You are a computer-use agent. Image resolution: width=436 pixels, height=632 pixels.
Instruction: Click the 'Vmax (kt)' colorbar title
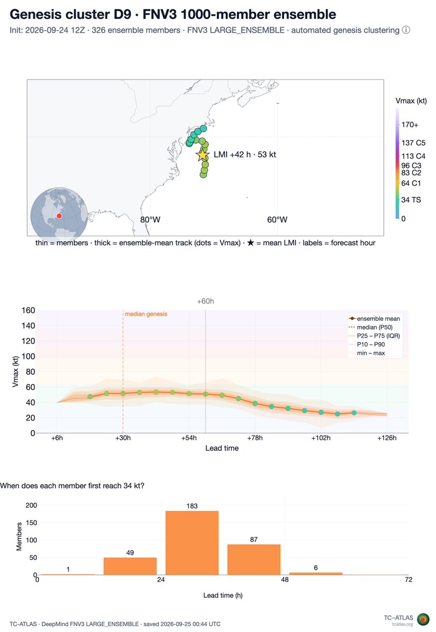[411, 101]
